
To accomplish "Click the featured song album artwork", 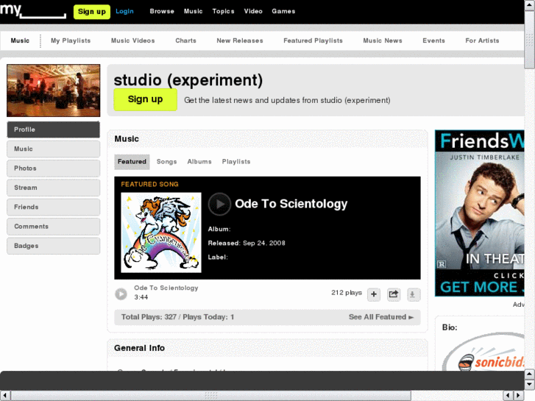I will point(161,233).
